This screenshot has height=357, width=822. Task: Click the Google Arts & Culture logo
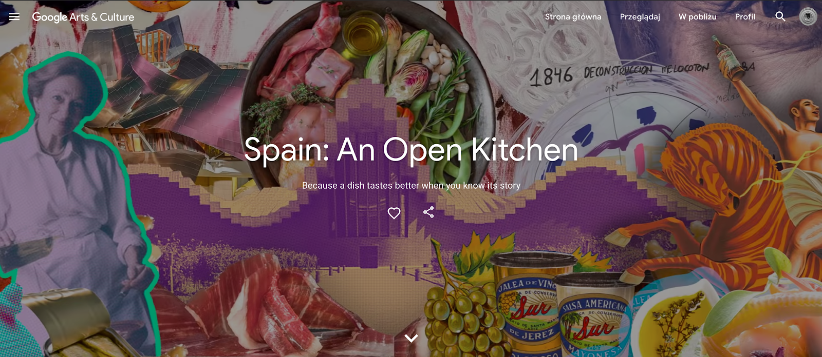click(x=83, y=17)
